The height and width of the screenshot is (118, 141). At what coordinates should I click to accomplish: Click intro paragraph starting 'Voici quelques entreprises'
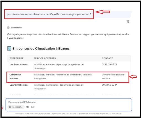[x=68, y=36]
